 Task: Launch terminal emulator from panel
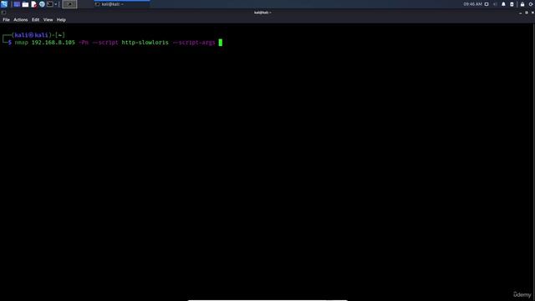(50, 4)
